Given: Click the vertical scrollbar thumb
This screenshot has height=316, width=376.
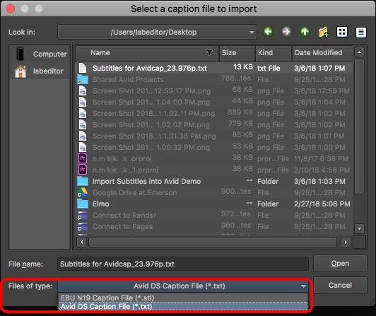Looking at the screenshot, I should [359, 127].
